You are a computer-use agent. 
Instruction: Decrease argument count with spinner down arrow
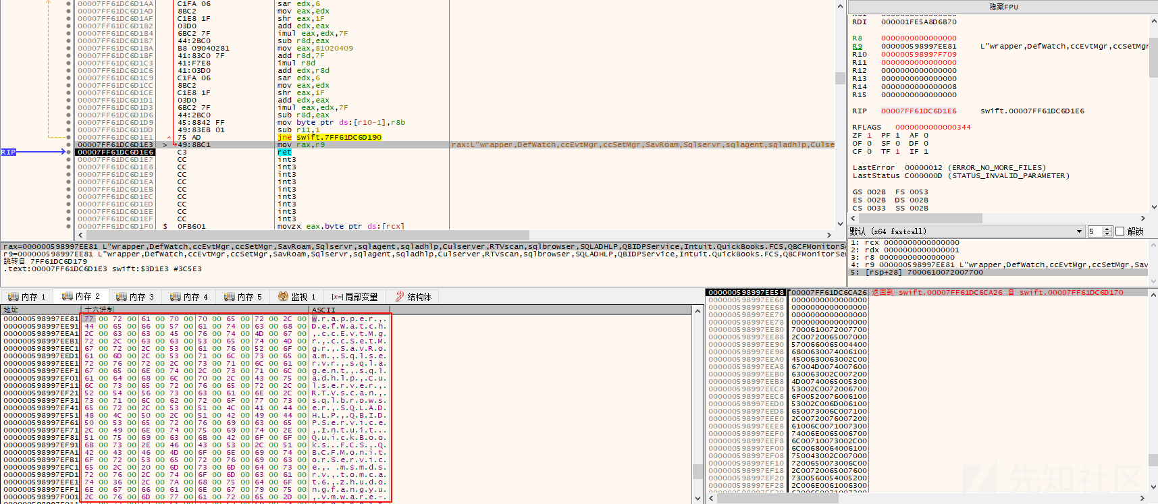[x=1107, y=234]
